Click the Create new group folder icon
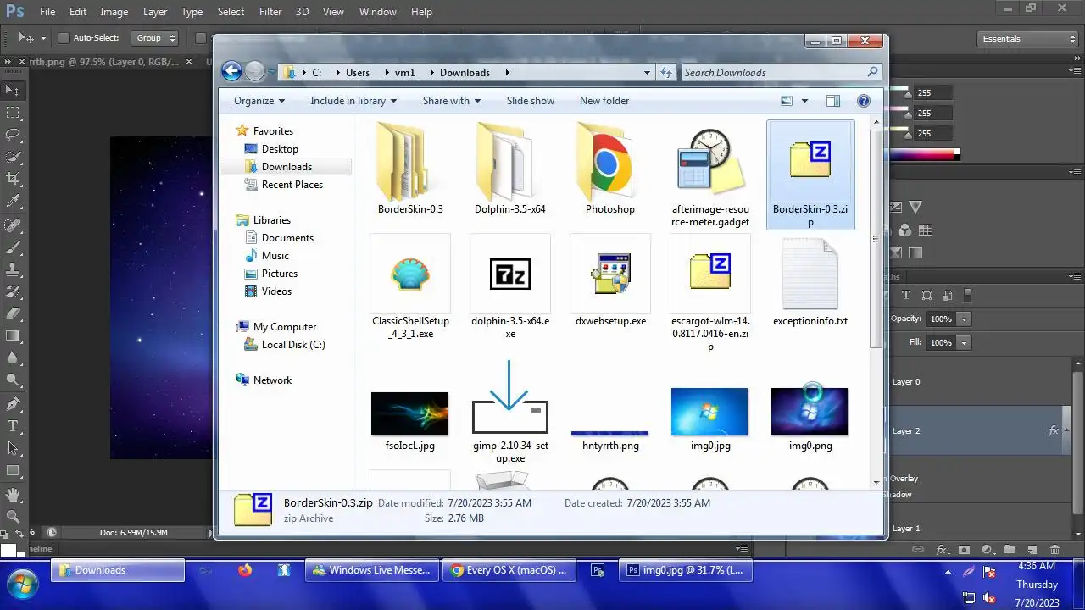This screenshot has width=1085, height=610. 1010,550
